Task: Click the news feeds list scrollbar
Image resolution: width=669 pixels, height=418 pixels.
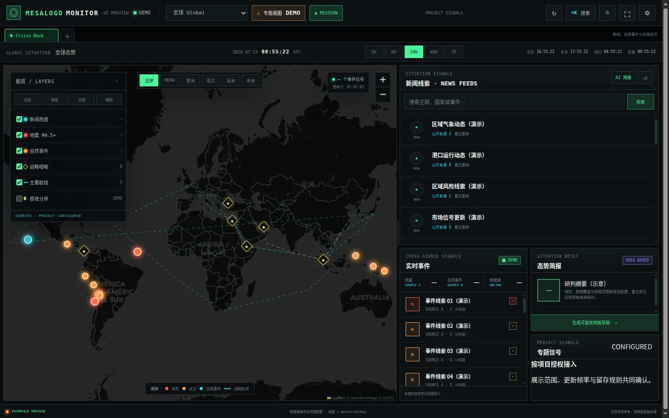Action: 656,132
